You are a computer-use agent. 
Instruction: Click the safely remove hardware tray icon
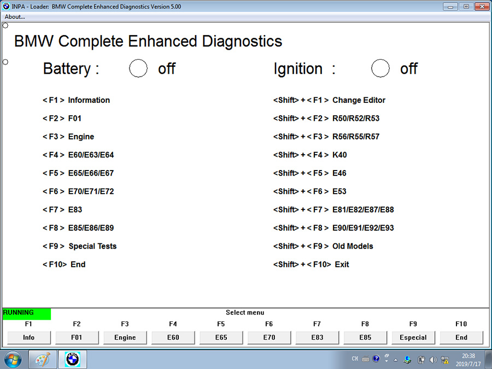click(x=408, y=360)
